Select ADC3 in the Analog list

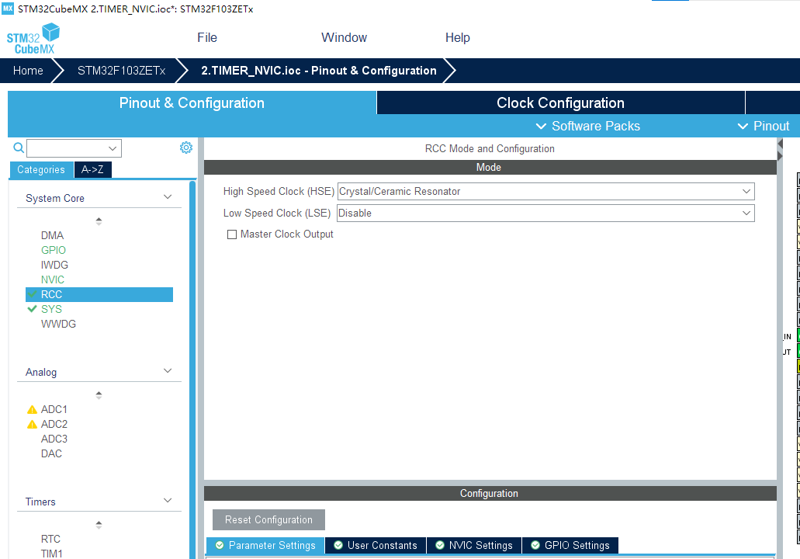[54, 439]
